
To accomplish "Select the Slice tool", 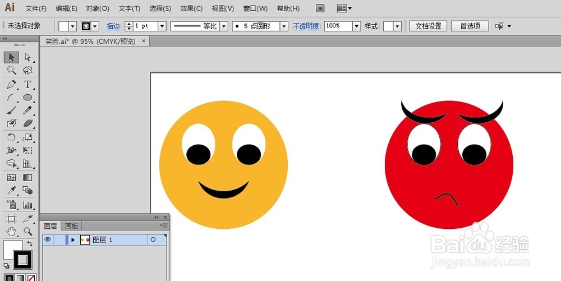I will click(27, 218).
